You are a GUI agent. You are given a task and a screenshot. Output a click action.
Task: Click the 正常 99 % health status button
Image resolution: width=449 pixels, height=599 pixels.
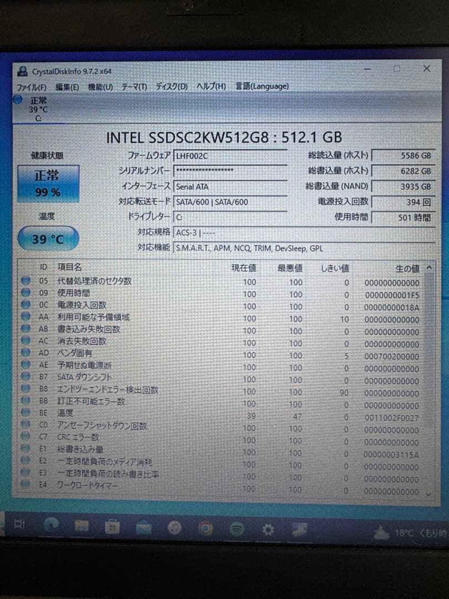point(48,184)
